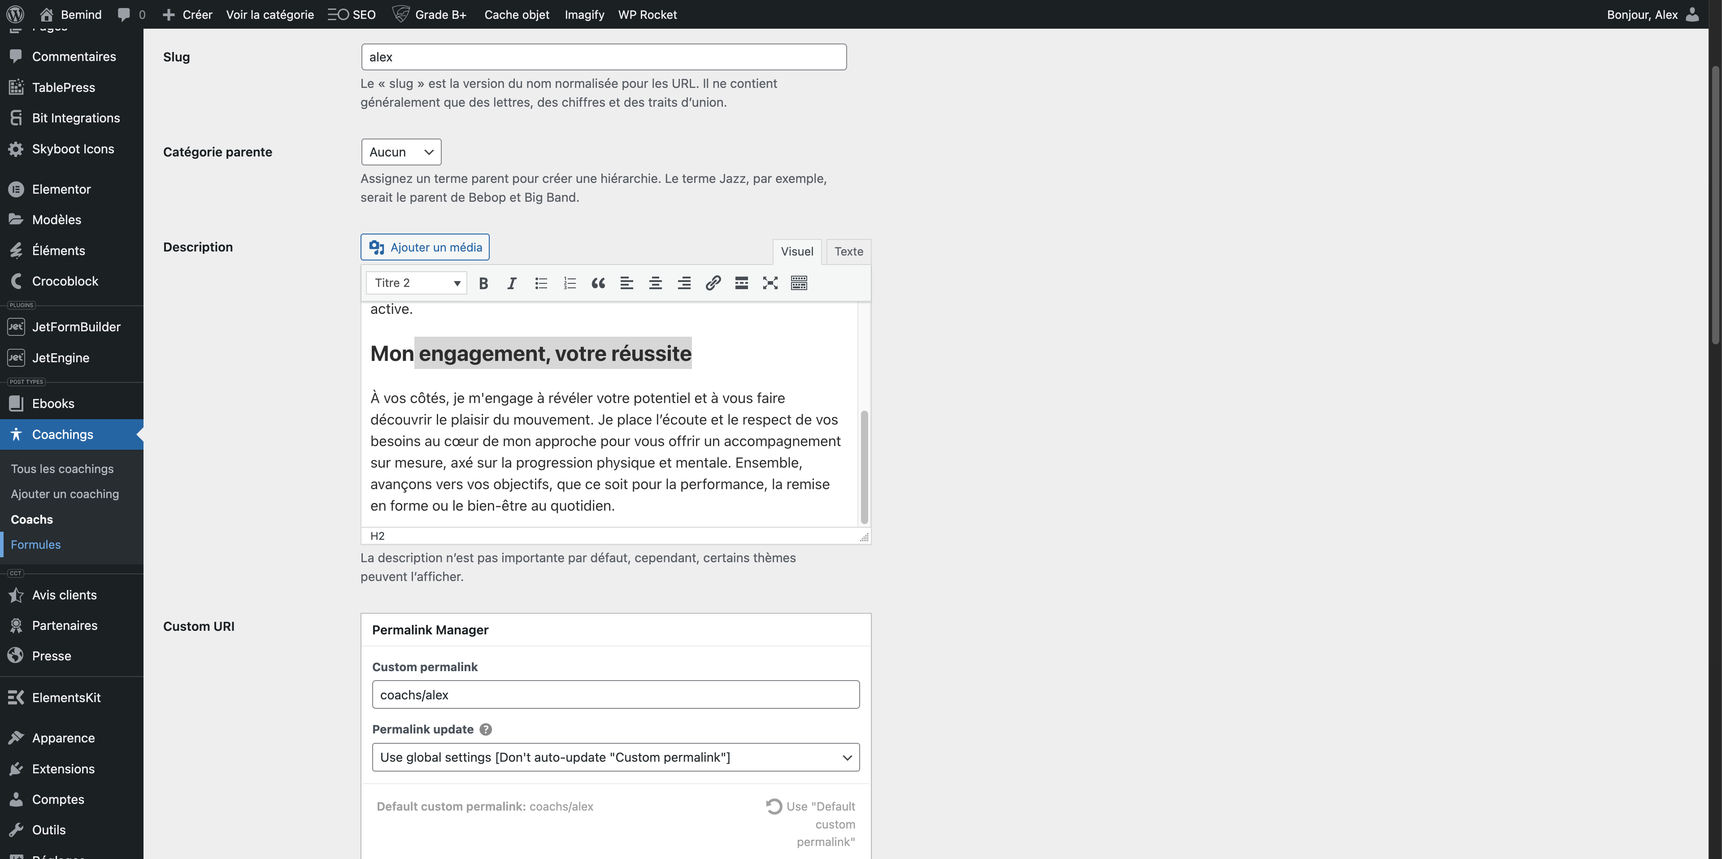Viewport: 1722px width, 859px height.
Task: Apply italic formatting in editor toolbar
Action: [512, 283]
